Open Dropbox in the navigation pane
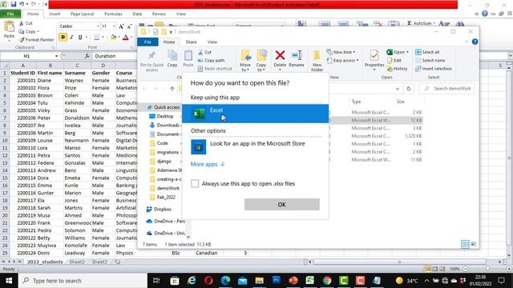Viewport: 513px width, 288px height. [159, 209]
